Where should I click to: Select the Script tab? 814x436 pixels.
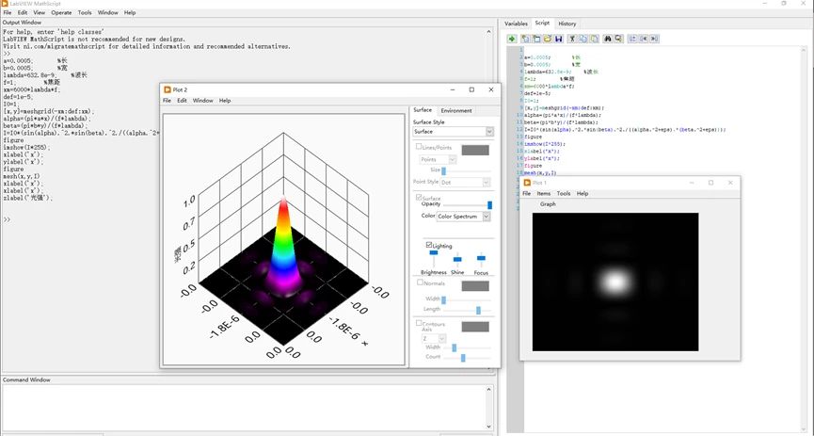[x=542, y=23]
